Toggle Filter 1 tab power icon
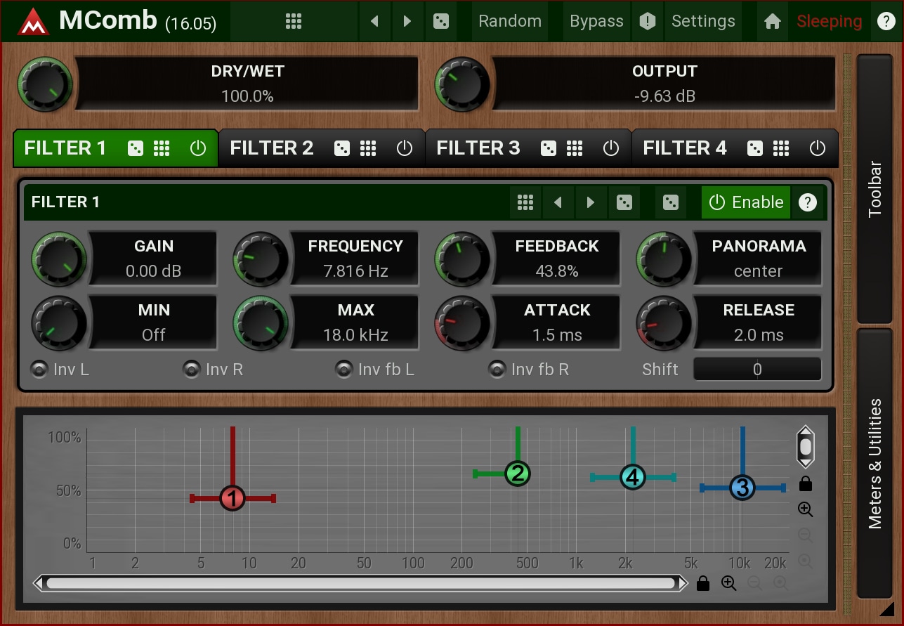This screenshot has width=904, height=626. pyautogui.click(x=198, y=148)
